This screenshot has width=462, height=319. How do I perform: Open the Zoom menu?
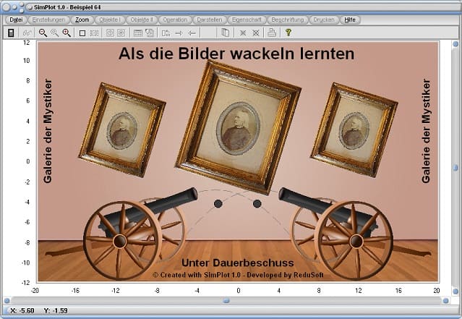tap(82, 20)
